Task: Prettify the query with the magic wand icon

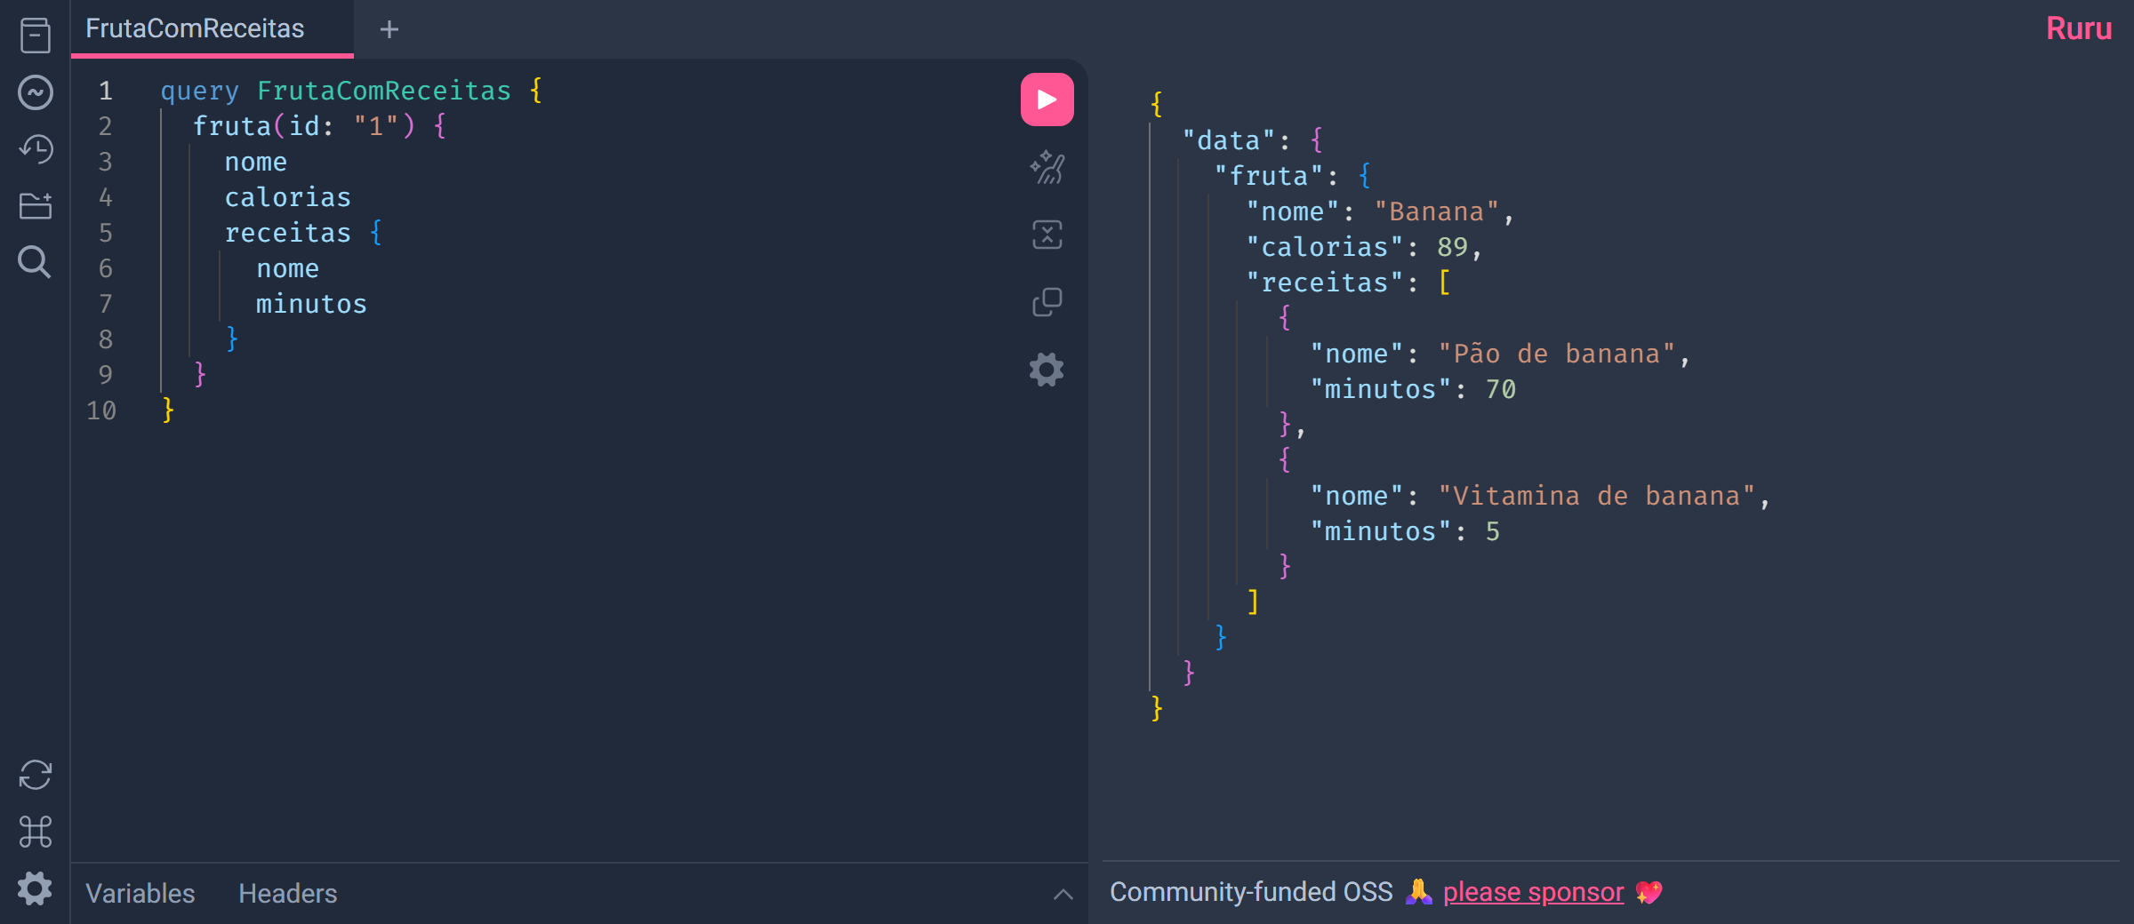Action: click(1047, 167)
